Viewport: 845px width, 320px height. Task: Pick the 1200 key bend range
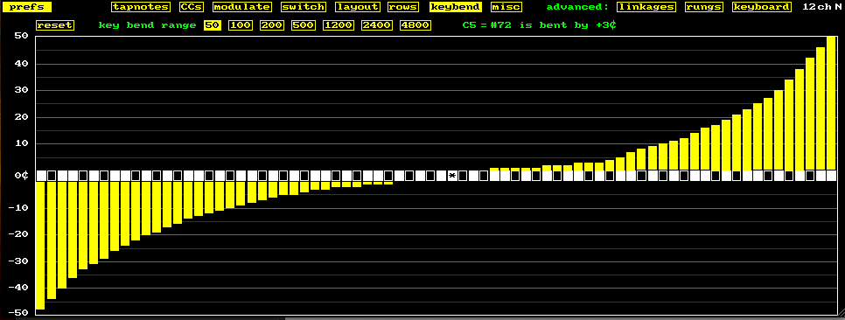(339, 25)
